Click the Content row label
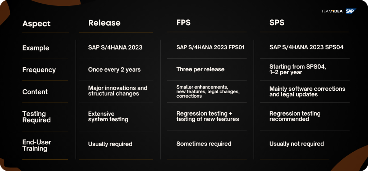368x171 pixels. click(x=35, y=92)
